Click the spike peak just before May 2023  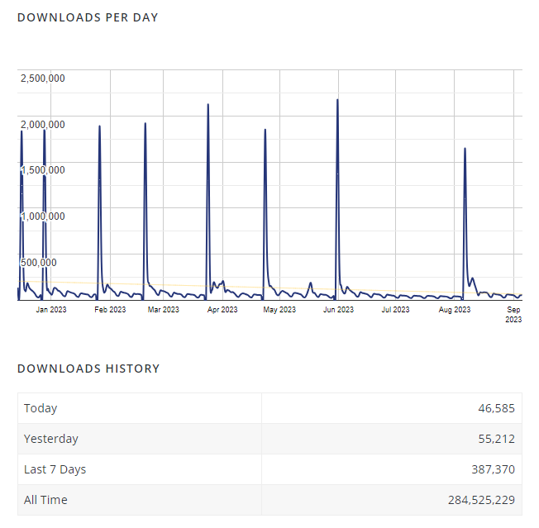[265, 131]
